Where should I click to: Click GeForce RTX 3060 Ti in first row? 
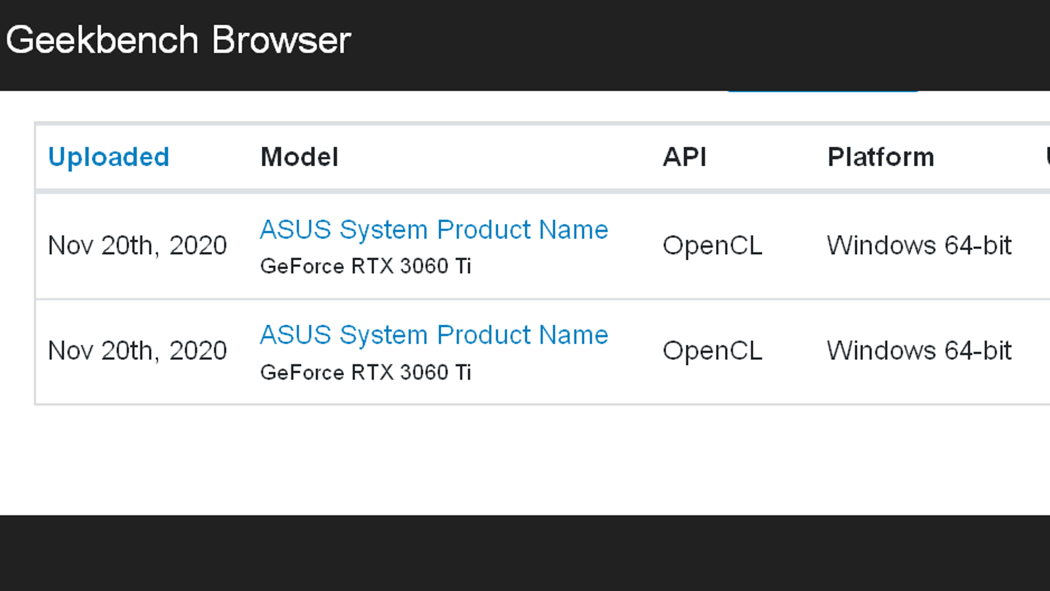pos(366,266)
